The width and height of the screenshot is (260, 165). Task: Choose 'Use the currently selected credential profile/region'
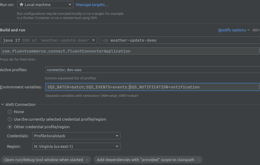coord(10,119)
